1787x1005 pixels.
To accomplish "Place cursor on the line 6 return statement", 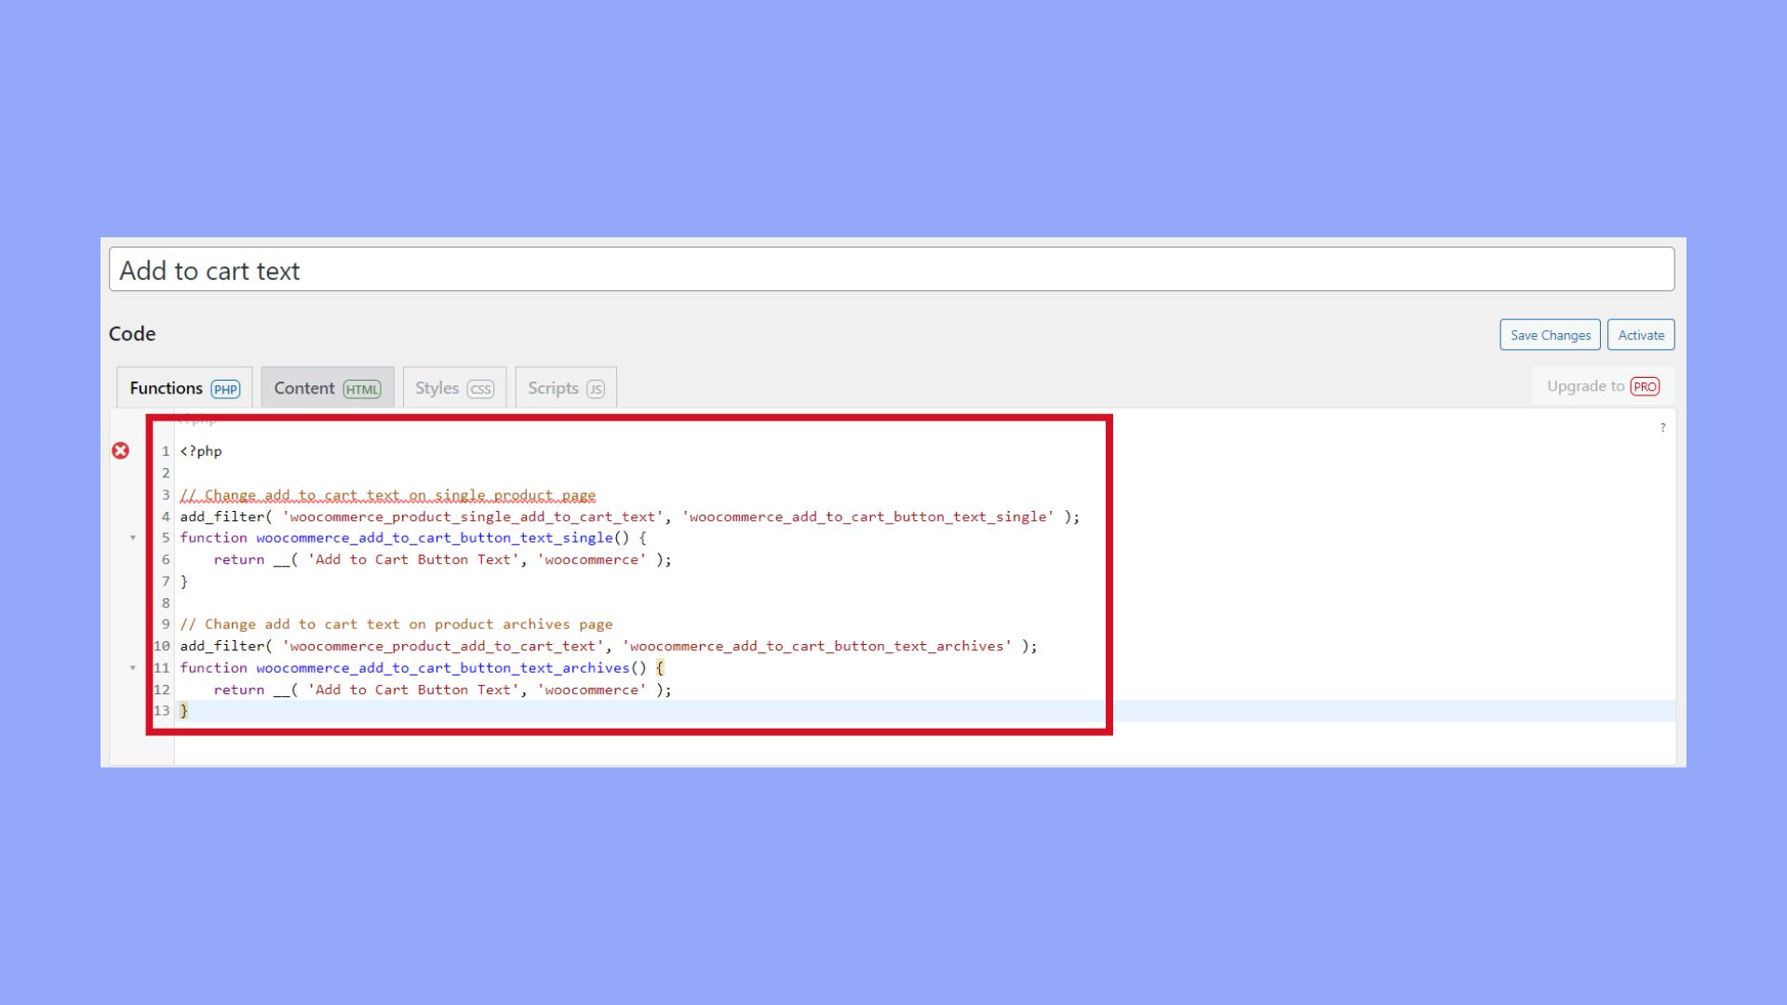I will click(238, 559).
